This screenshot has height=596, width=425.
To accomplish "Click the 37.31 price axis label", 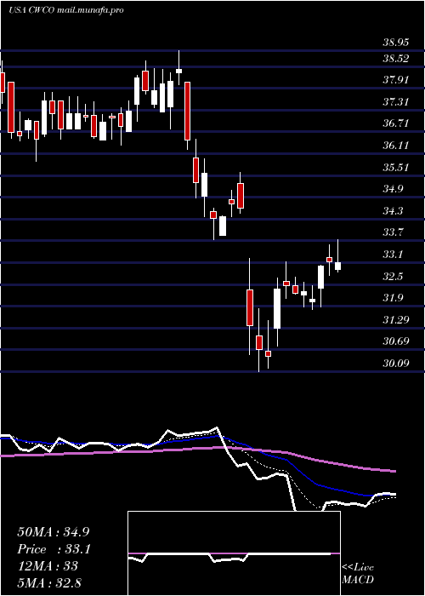I will pos(395,102).
